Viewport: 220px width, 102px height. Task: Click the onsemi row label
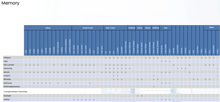click(7, 76)
